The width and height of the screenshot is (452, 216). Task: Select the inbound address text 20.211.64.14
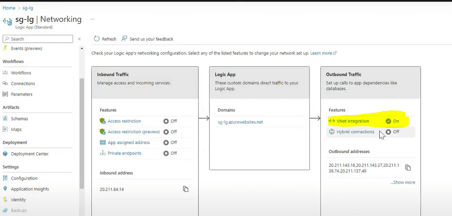click(x=112, y=189)
